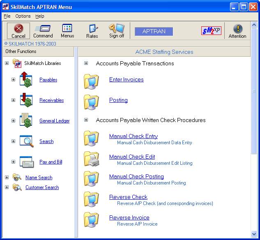Open the Options menu
Viewport: 260px width, 240px height.
(23, 16)
